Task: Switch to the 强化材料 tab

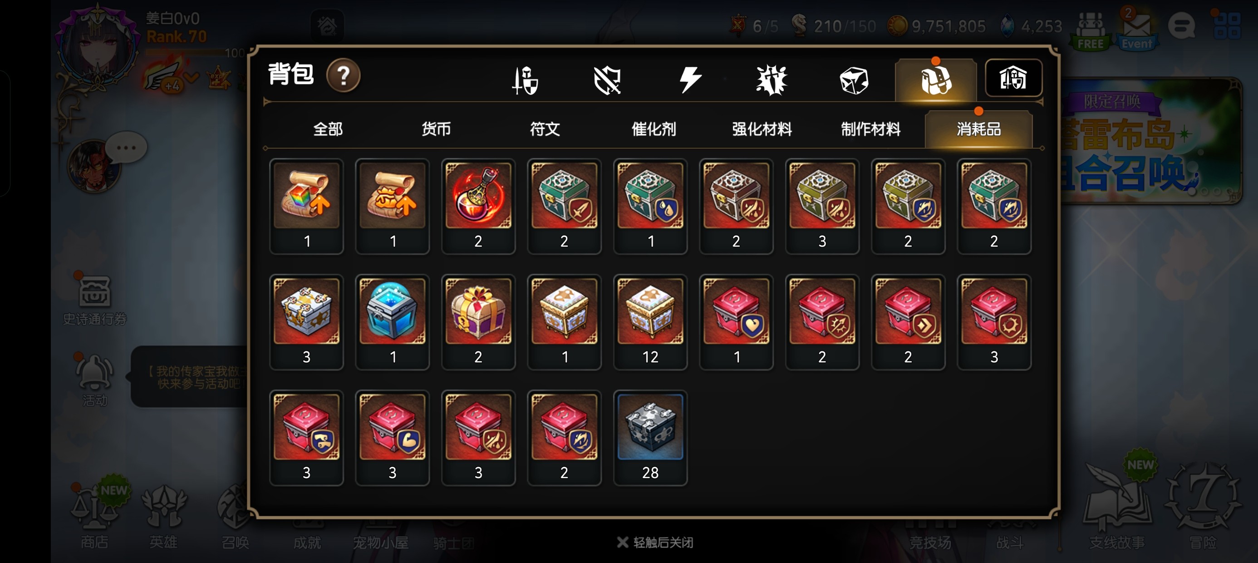Action: [762, 129]
